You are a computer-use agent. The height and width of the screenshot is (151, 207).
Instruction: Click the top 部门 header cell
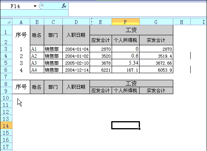[53, 35]
